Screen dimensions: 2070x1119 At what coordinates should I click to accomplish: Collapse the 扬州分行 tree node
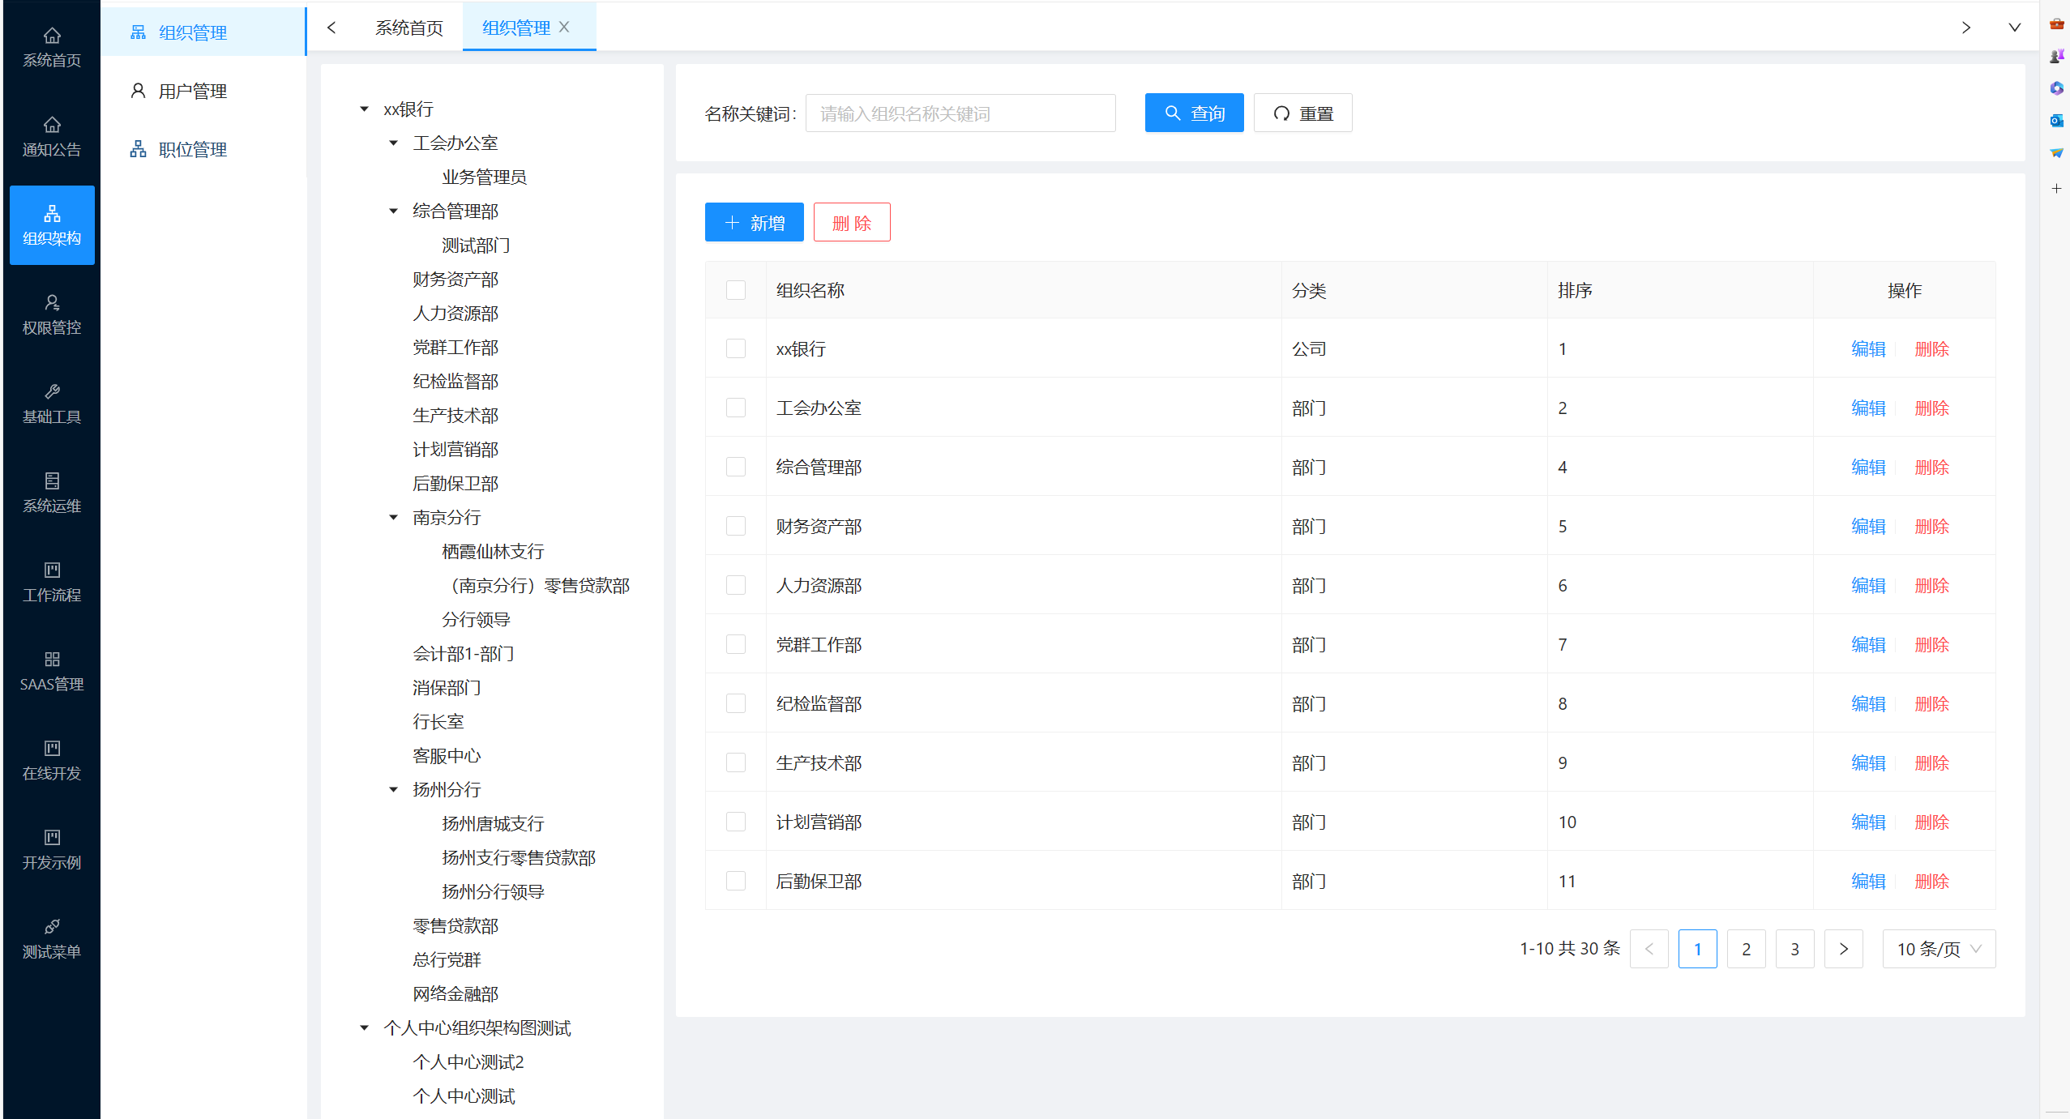[x=394, y=790]
